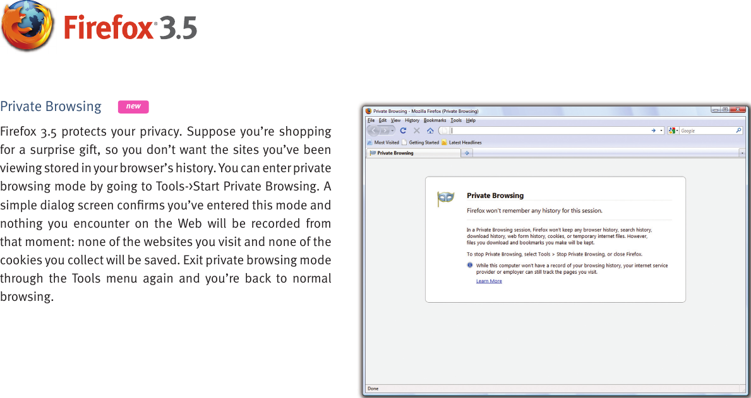The width and height of the screenshot is (751, 398).
Task: Go to the Home page icon
Action: 430,131
